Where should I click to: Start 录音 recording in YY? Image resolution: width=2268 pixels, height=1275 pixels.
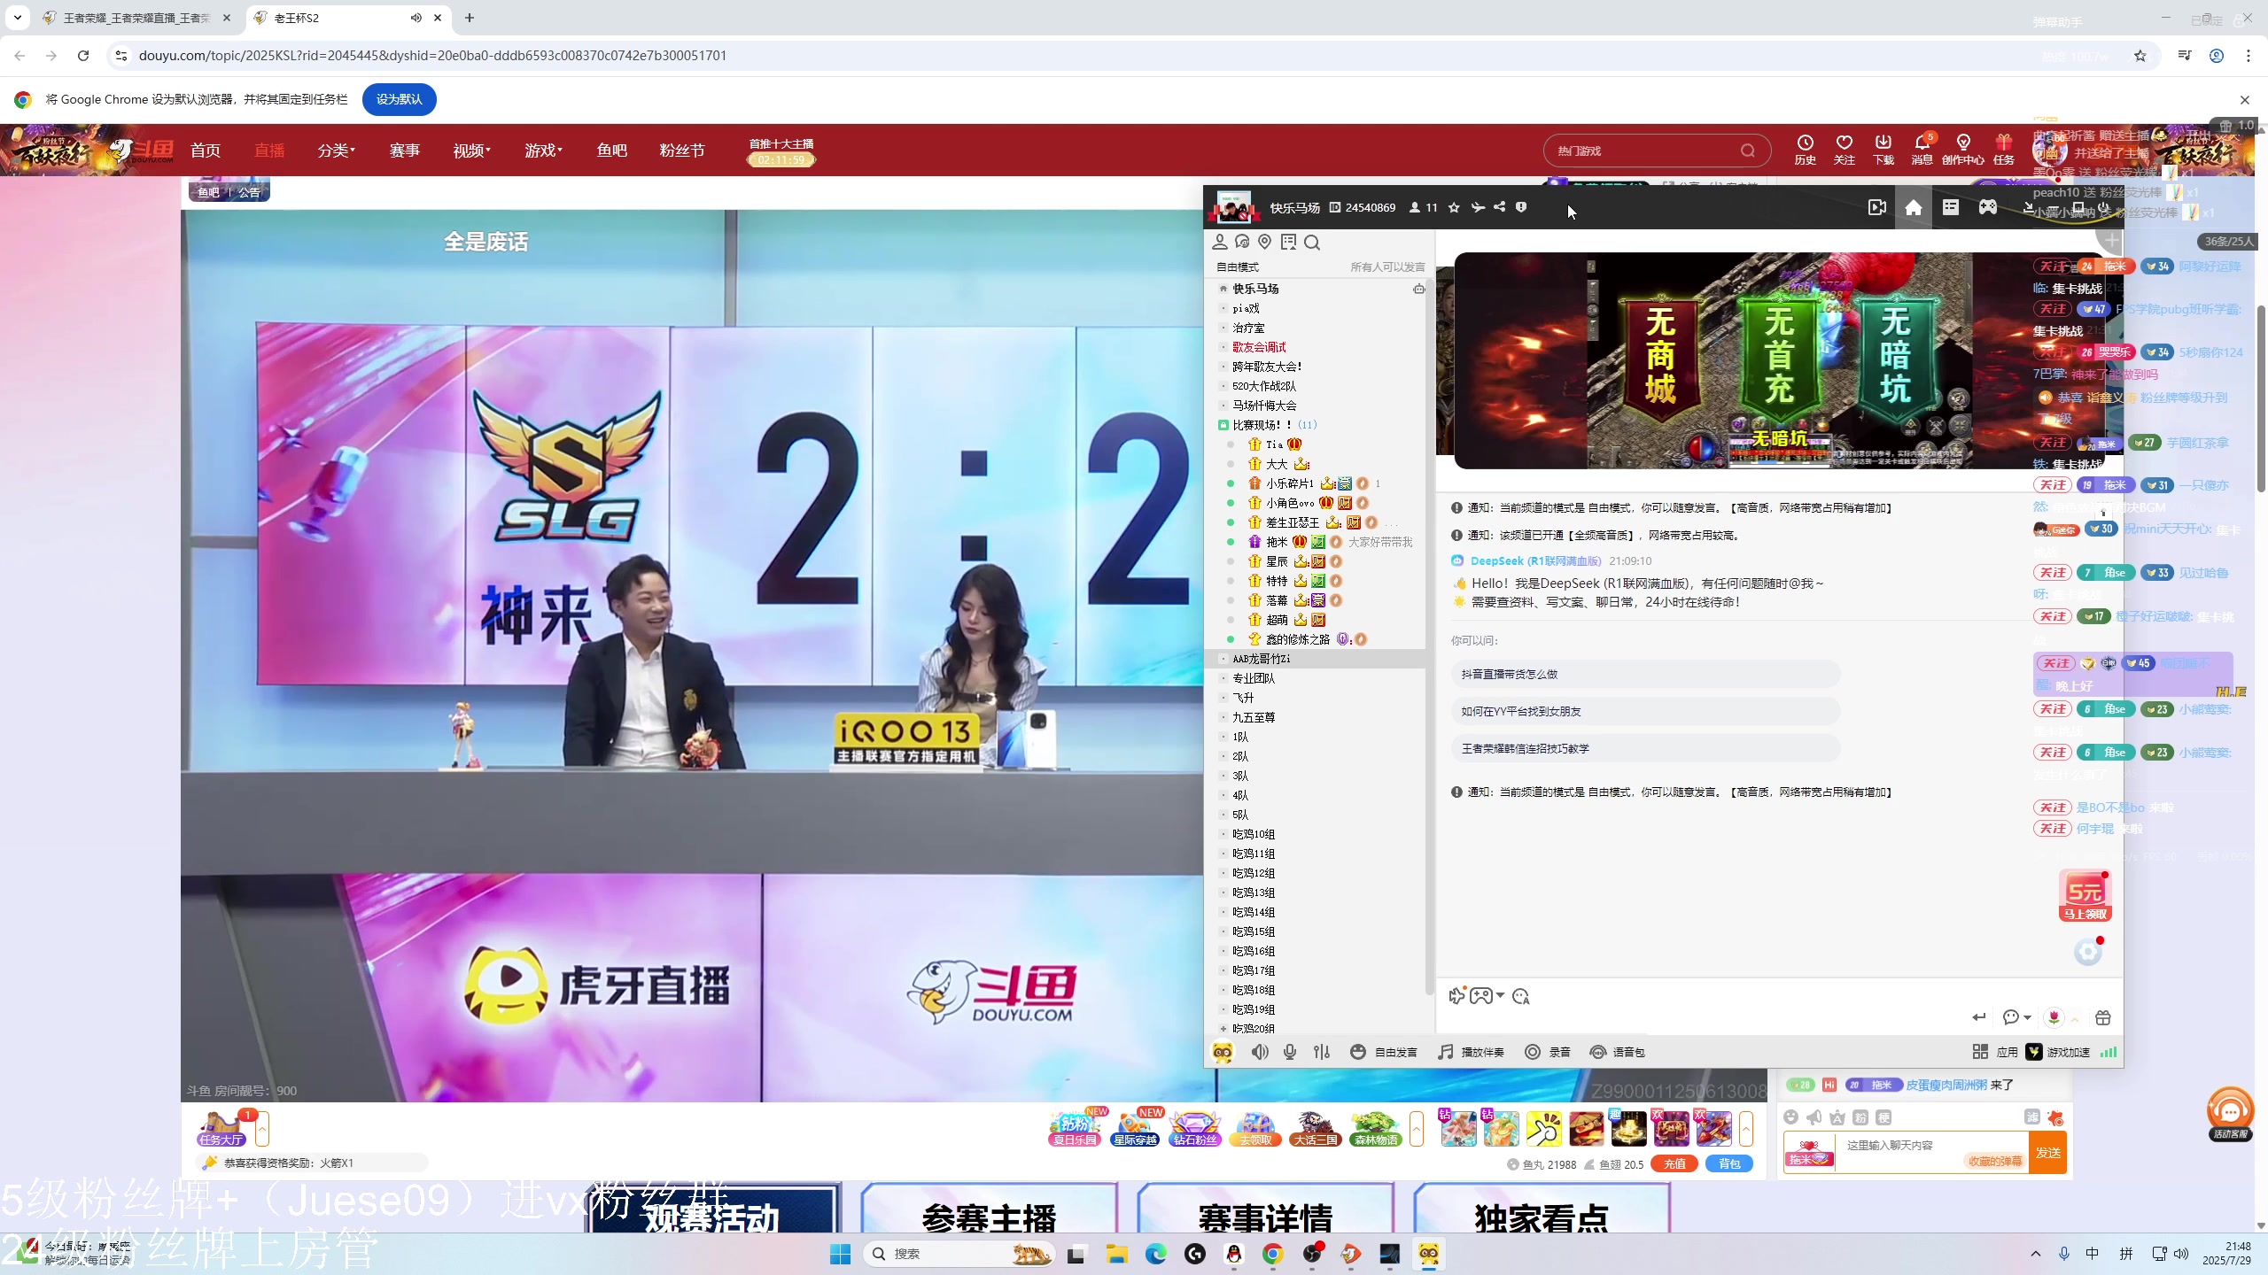[1548, 1052]
